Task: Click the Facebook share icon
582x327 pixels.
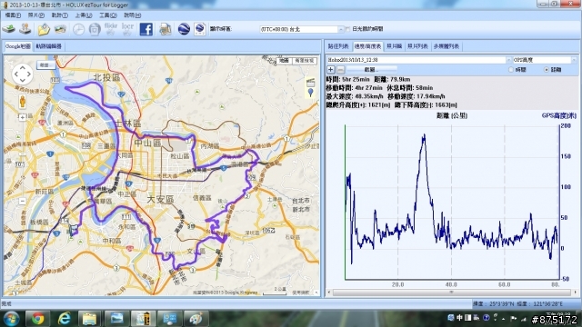Action: (145, 29)
